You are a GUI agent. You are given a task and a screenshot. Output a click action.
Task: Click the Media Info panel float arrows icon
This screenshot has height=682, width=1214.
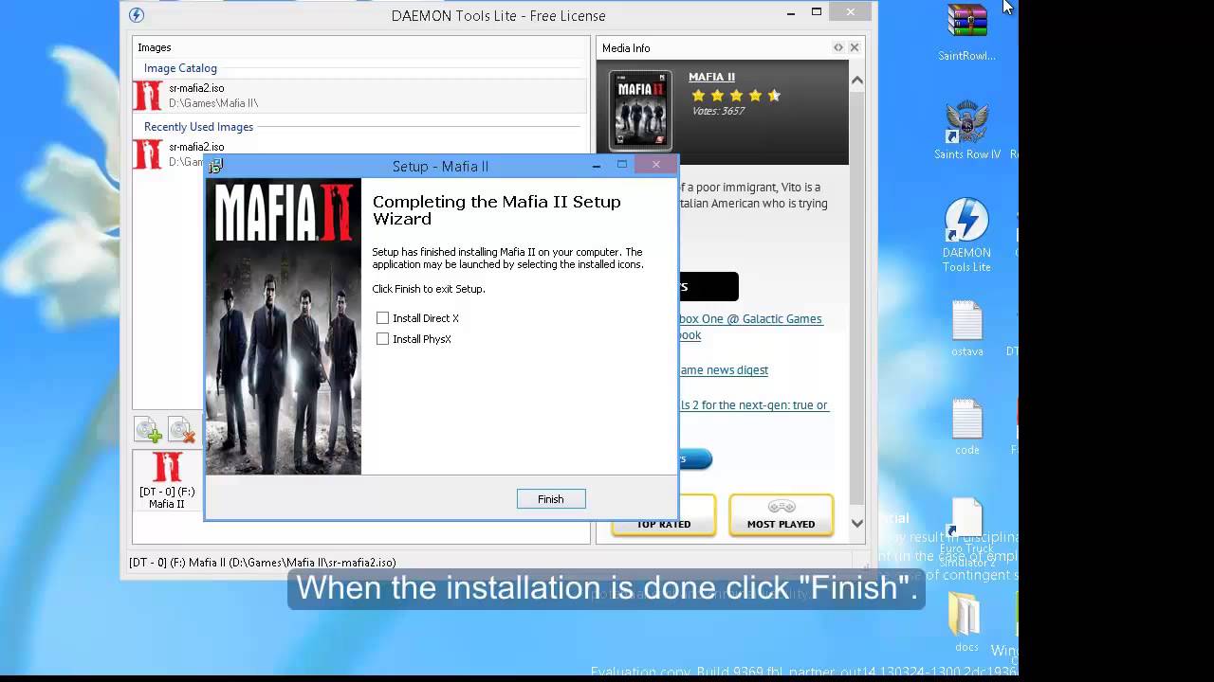[x=838, y=47]
